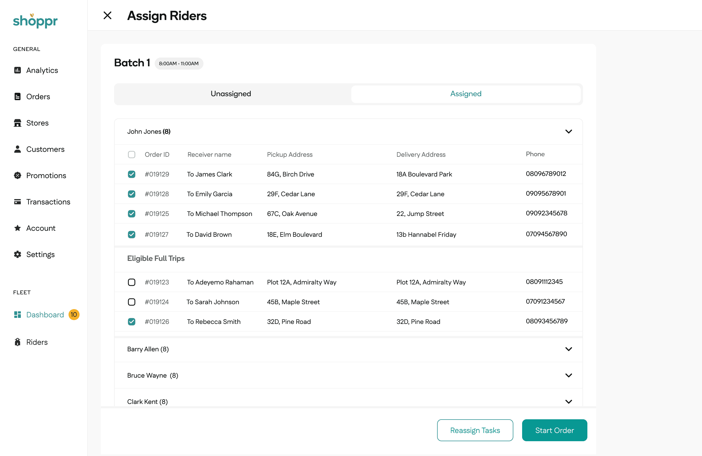The width and height of the screenshot is (702, 456).
Task: Toggle the select-all checkbox beside Order ID
Action: pyautogui.click(x=132, y=155)
